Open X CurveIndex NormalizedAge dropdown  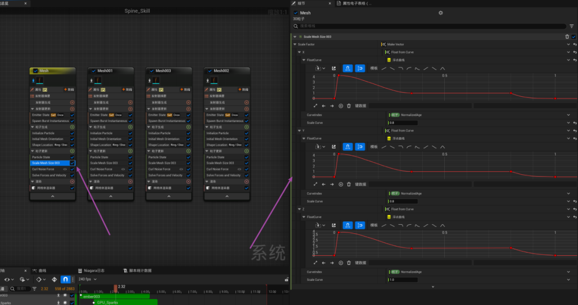[568, 115]
